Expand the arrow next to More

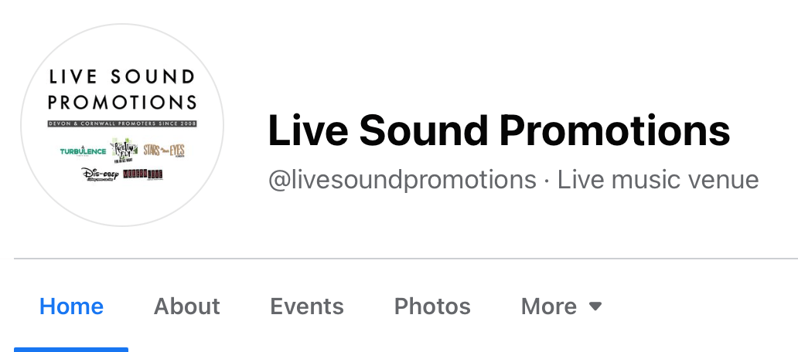coord(595,306)
